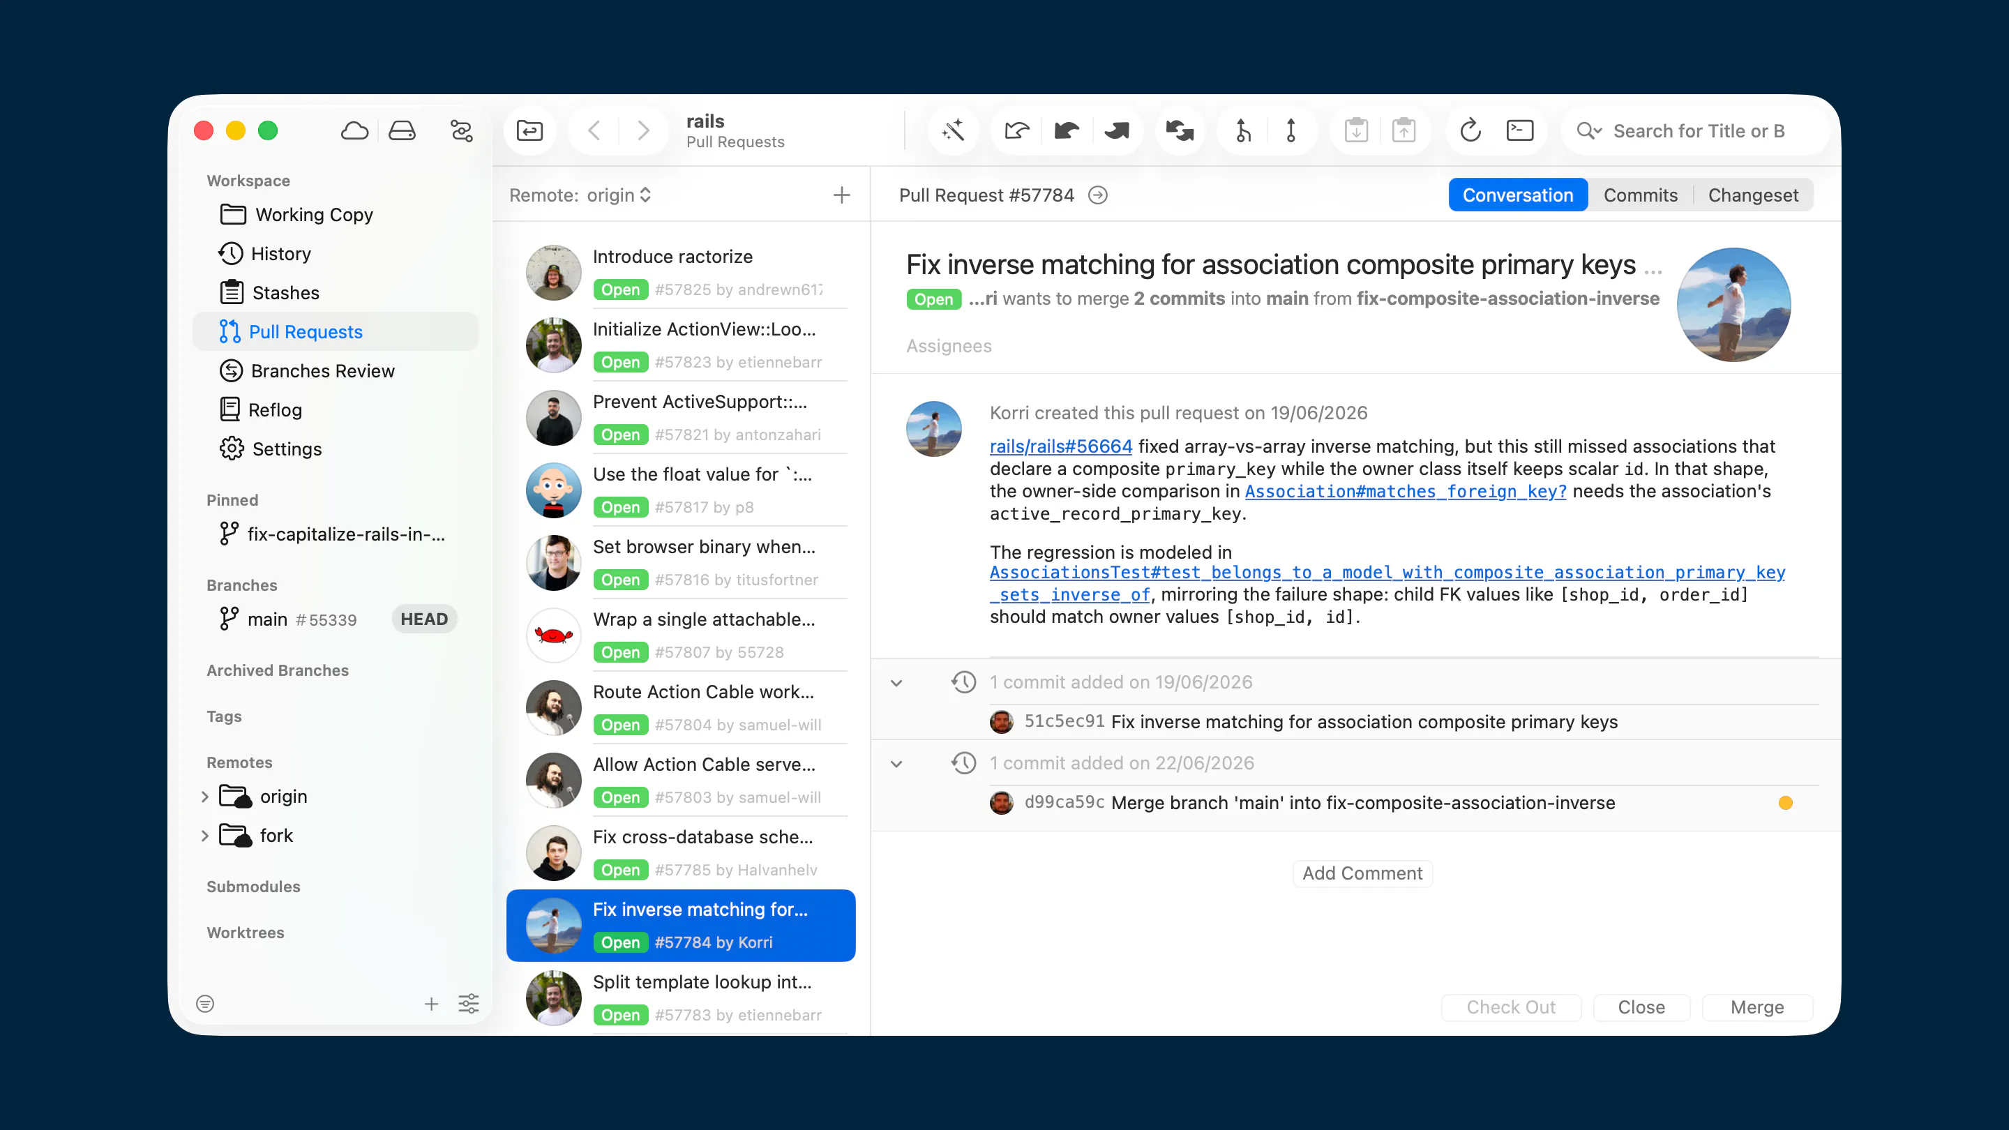This screenshot has width=2009, height=1130.
Task: Select the main branch #55339
Action: pos(336,619)
